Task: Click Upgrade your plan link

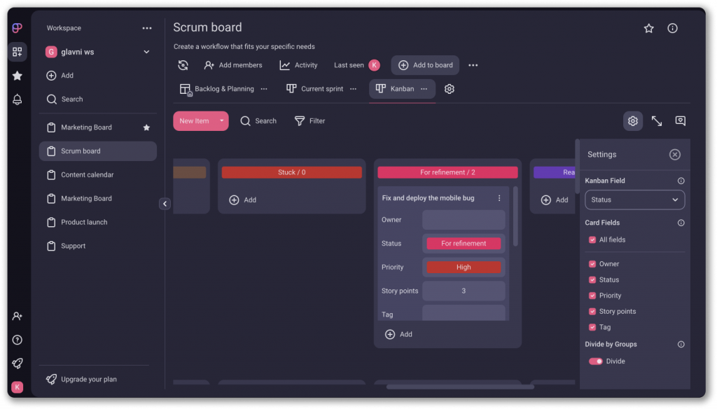Action: pos(88,379)
